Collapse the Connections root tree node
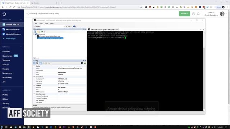The width and height of the screenshot is (230, 129). click(34, 34)
